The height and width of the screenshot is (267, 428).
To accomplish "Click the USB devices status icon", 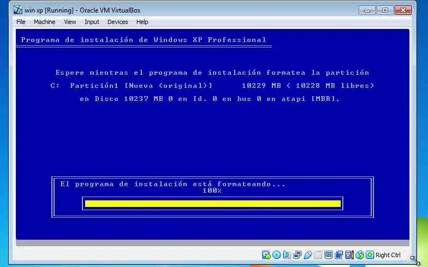I will click(x=308, y=255).
